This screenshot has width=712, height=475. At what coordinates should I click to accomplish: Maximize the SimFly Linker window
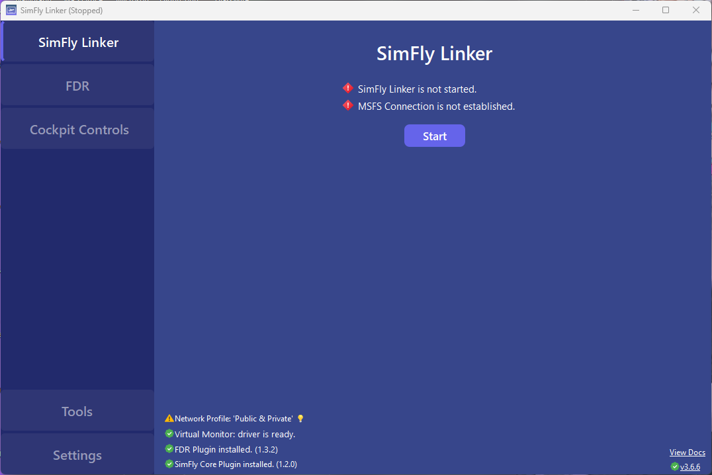(x=666, y=10)
